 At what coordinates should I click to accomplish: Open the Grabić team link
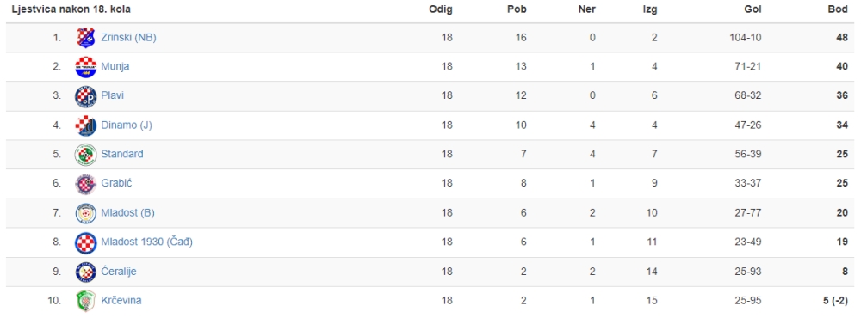pos(116,183)
